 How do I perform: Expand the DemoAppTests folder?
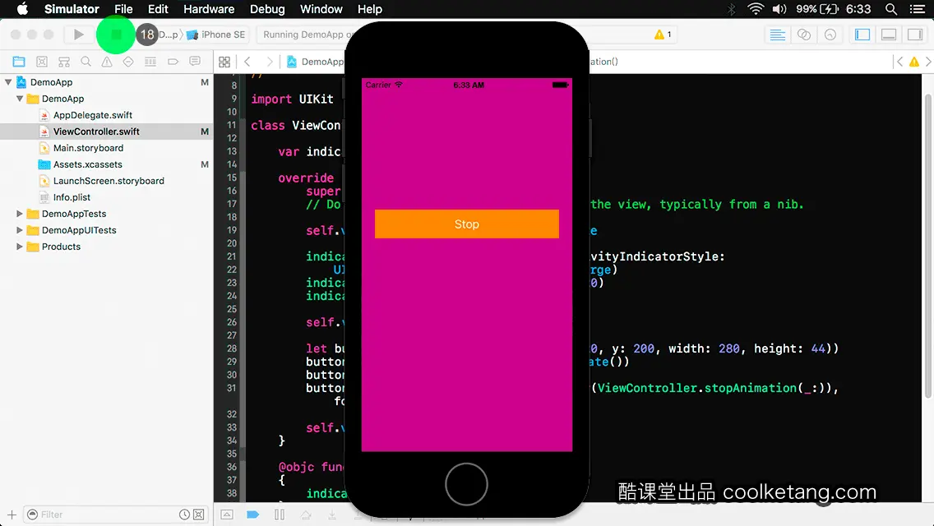(x=20, y=213)
